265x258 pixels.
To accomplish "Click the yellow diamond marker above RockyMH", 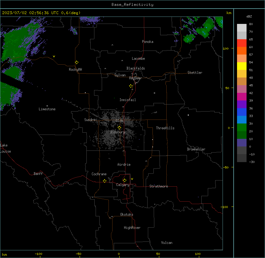I will pyautogui.click(x=77, y=63).
